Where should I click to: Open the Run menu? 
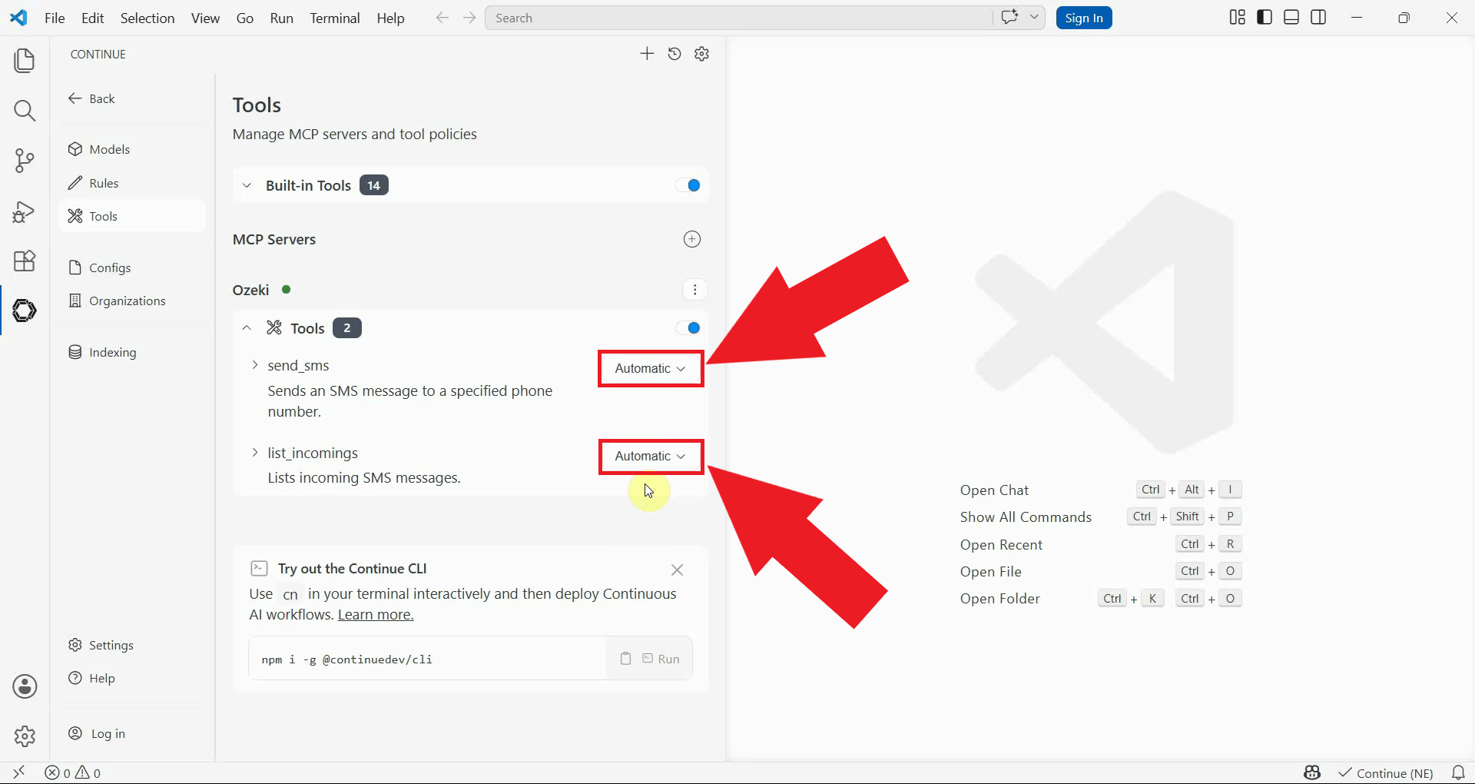282,18
